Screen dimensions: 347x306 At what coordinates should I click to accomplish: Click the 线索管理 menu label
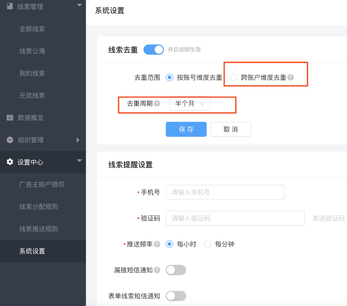tap(30, 6)
